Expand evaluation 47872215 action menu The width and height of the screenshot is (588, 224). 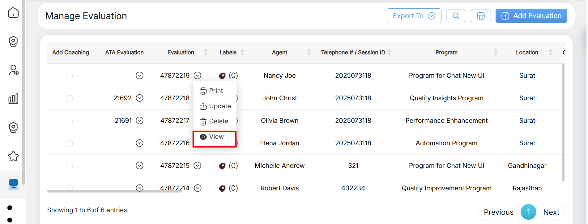pyautogui.click(x=197, y=166)
